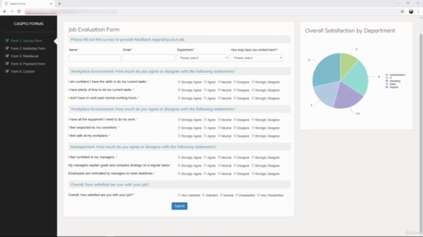The image size is (423, 237).
Task: Open Form 3: Relational in sidebar
Action: pos(24,56)
